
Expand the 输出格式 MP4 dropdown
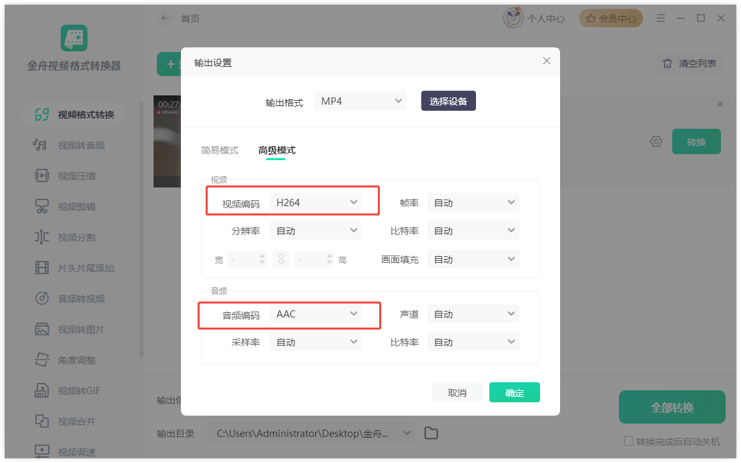[x=360, y=101]
